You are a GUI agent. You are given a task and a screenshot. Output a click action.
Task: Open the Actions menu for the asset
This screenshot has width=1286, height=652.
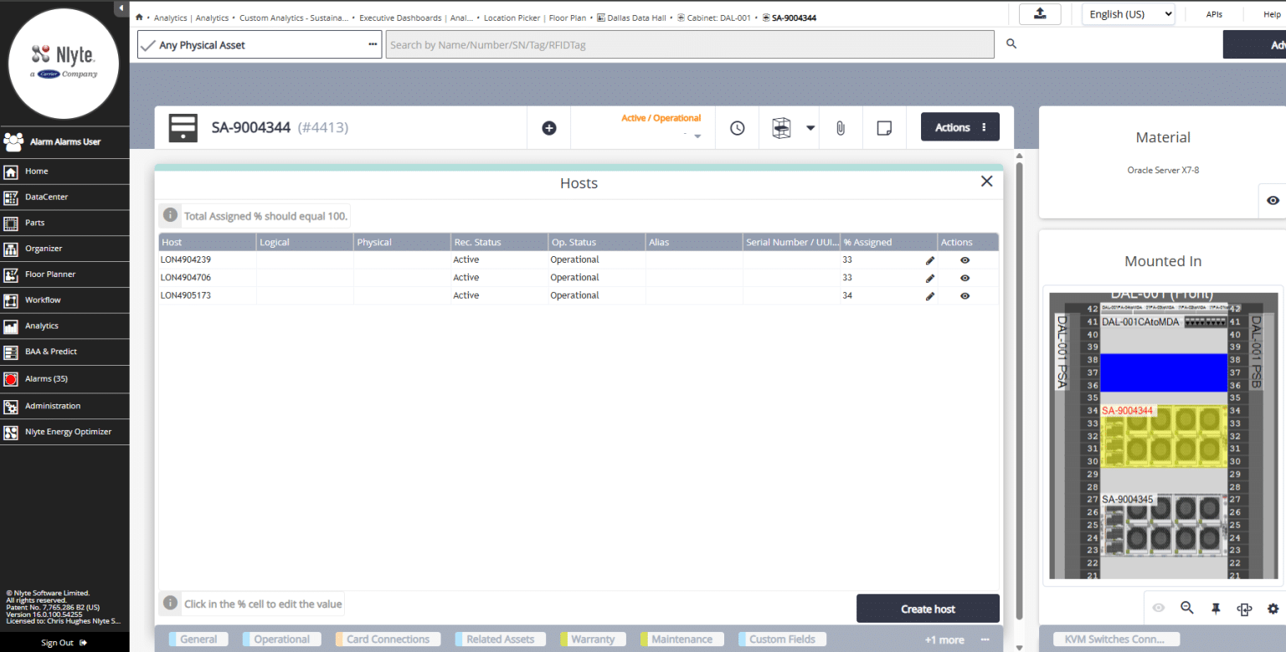(x=959, y=127)
